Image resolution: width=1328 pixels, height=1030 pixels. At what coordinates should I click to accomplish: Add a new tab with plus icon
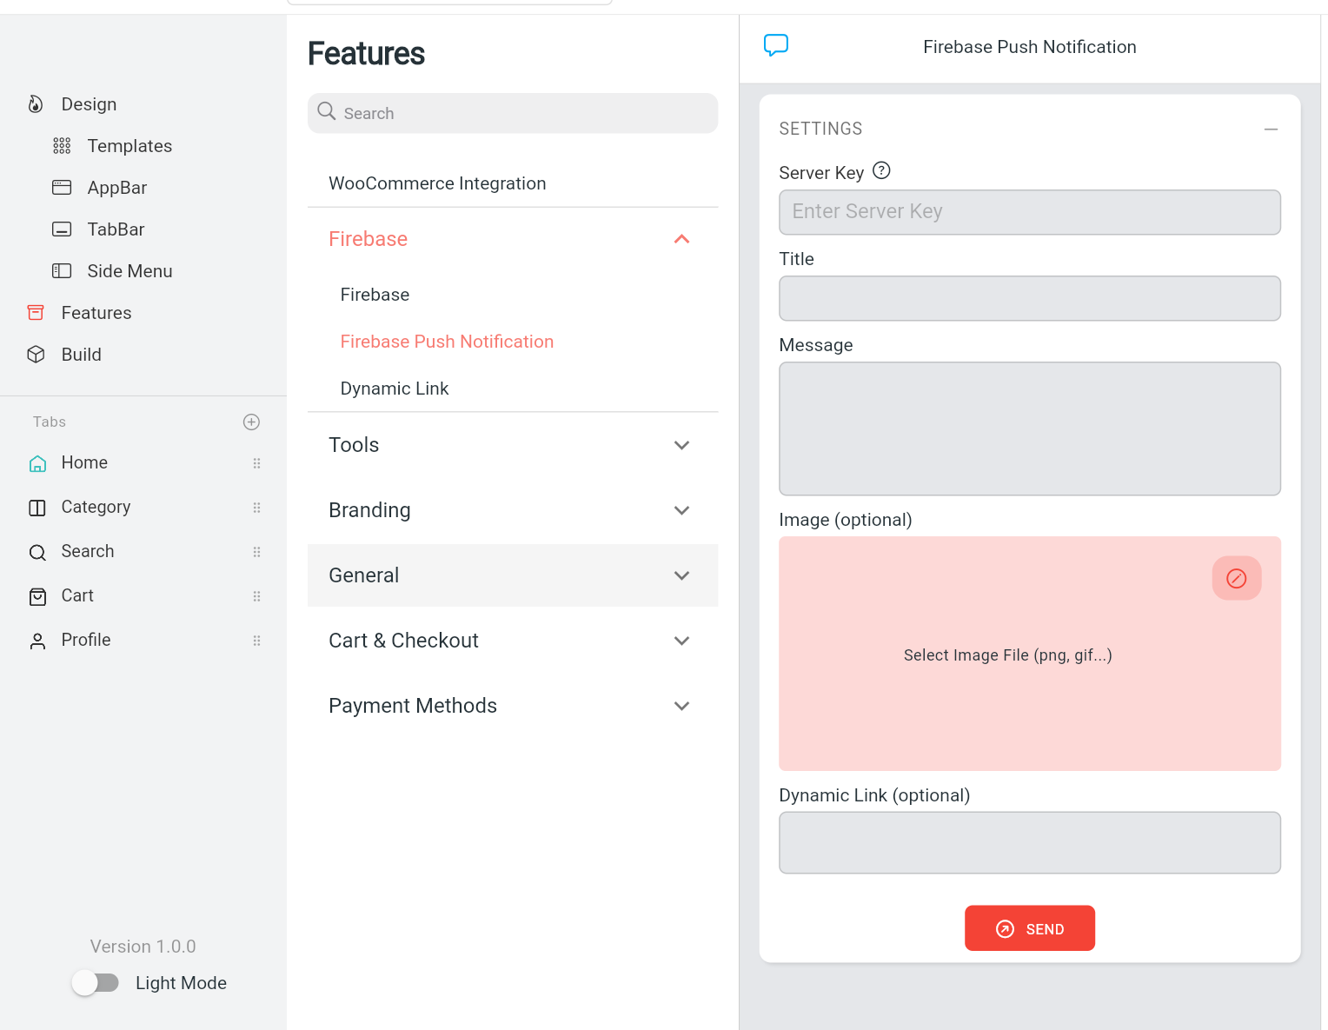(251, 422)
